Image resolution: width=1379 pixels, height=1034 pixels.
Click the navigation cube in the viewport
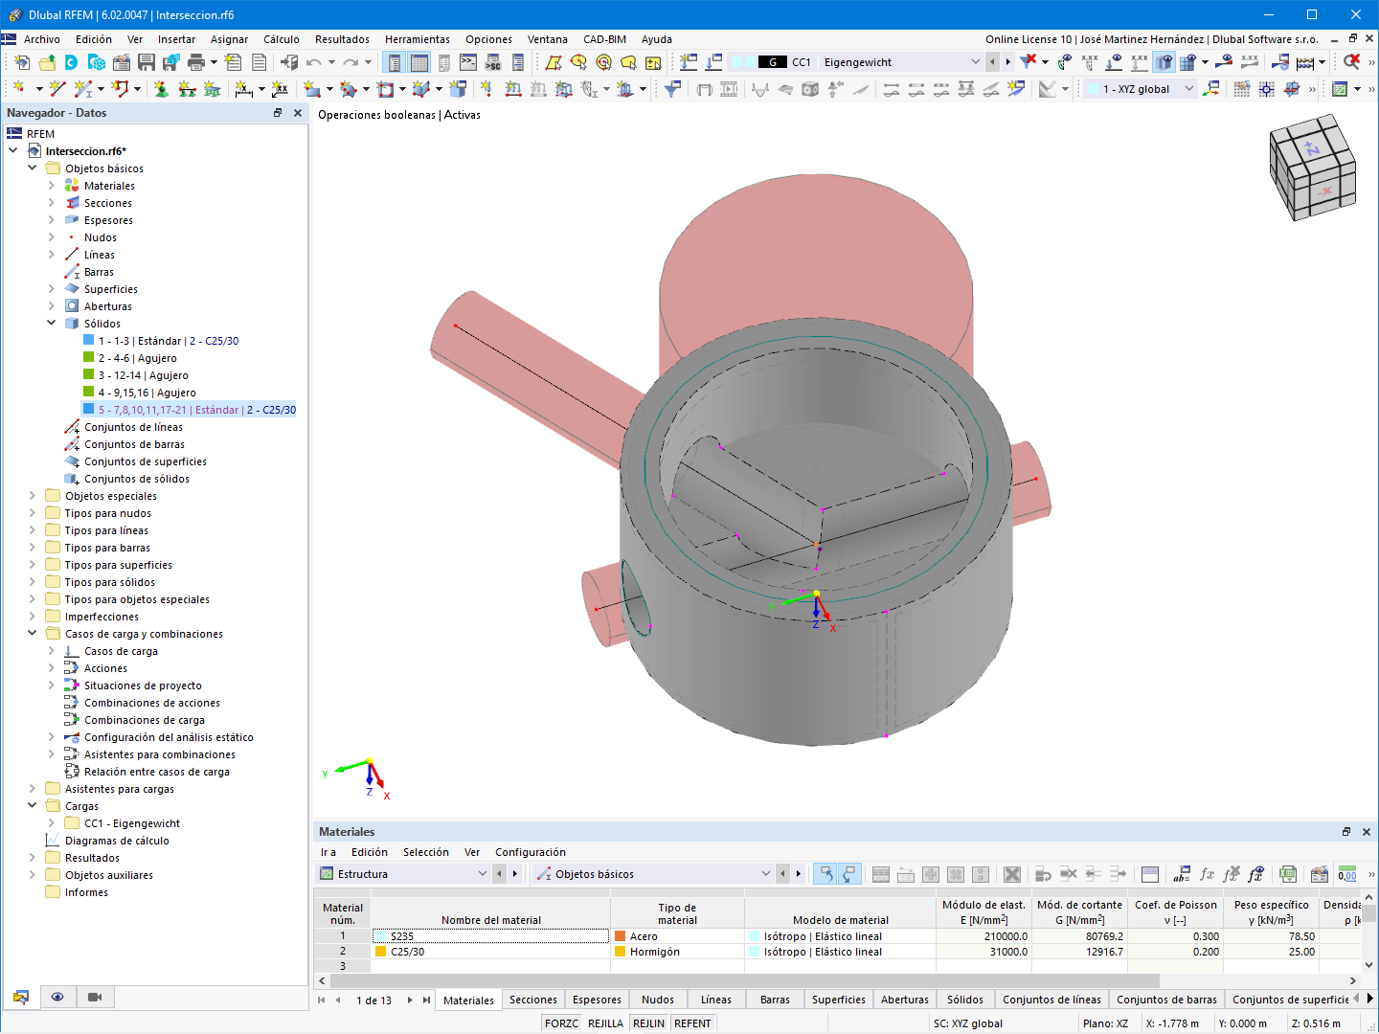[1312, 168]
